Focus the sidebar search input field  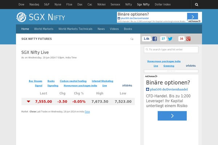[171, 49]
